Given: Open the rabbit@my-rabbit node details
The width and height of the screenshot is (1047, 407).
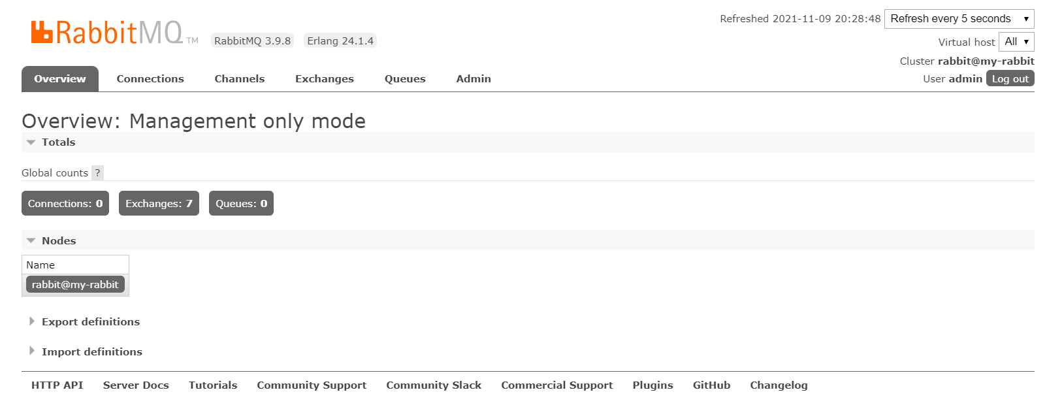Looking at the screenshot, I should click(x=75, y=284).
